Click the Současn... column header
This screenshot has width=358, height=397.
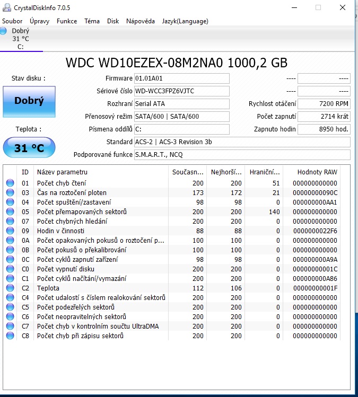(188, 172)
